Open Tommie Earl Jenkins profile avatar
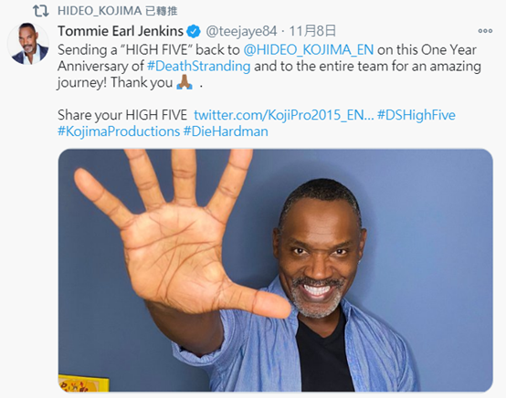 28,44
